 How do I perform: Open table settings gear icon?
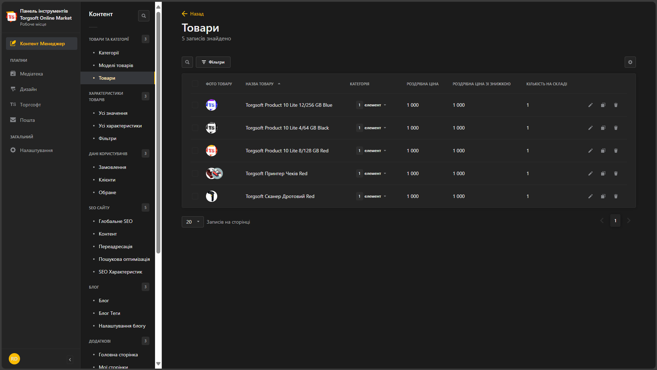(630, 62)
